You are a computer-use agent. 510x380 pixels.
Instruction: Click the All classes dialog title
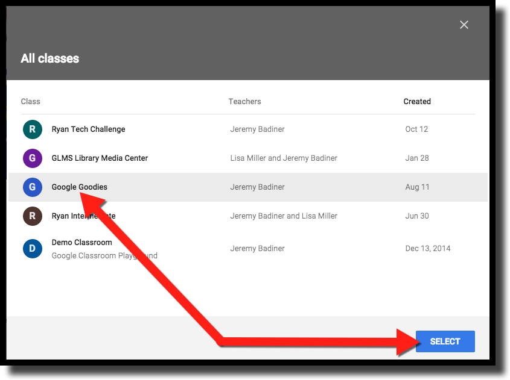49,58
